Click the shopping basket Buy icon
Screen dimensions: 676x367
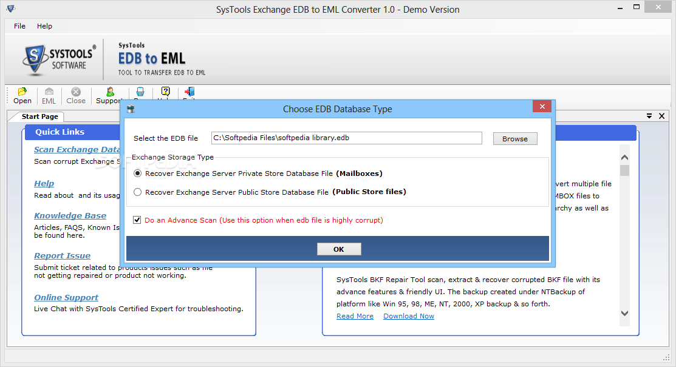140,92
